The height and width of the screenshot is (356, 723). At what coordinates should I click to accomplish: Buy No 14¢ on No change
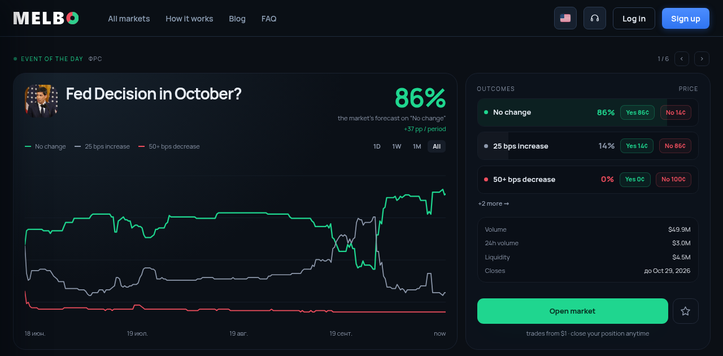click(x=676, y=112)
